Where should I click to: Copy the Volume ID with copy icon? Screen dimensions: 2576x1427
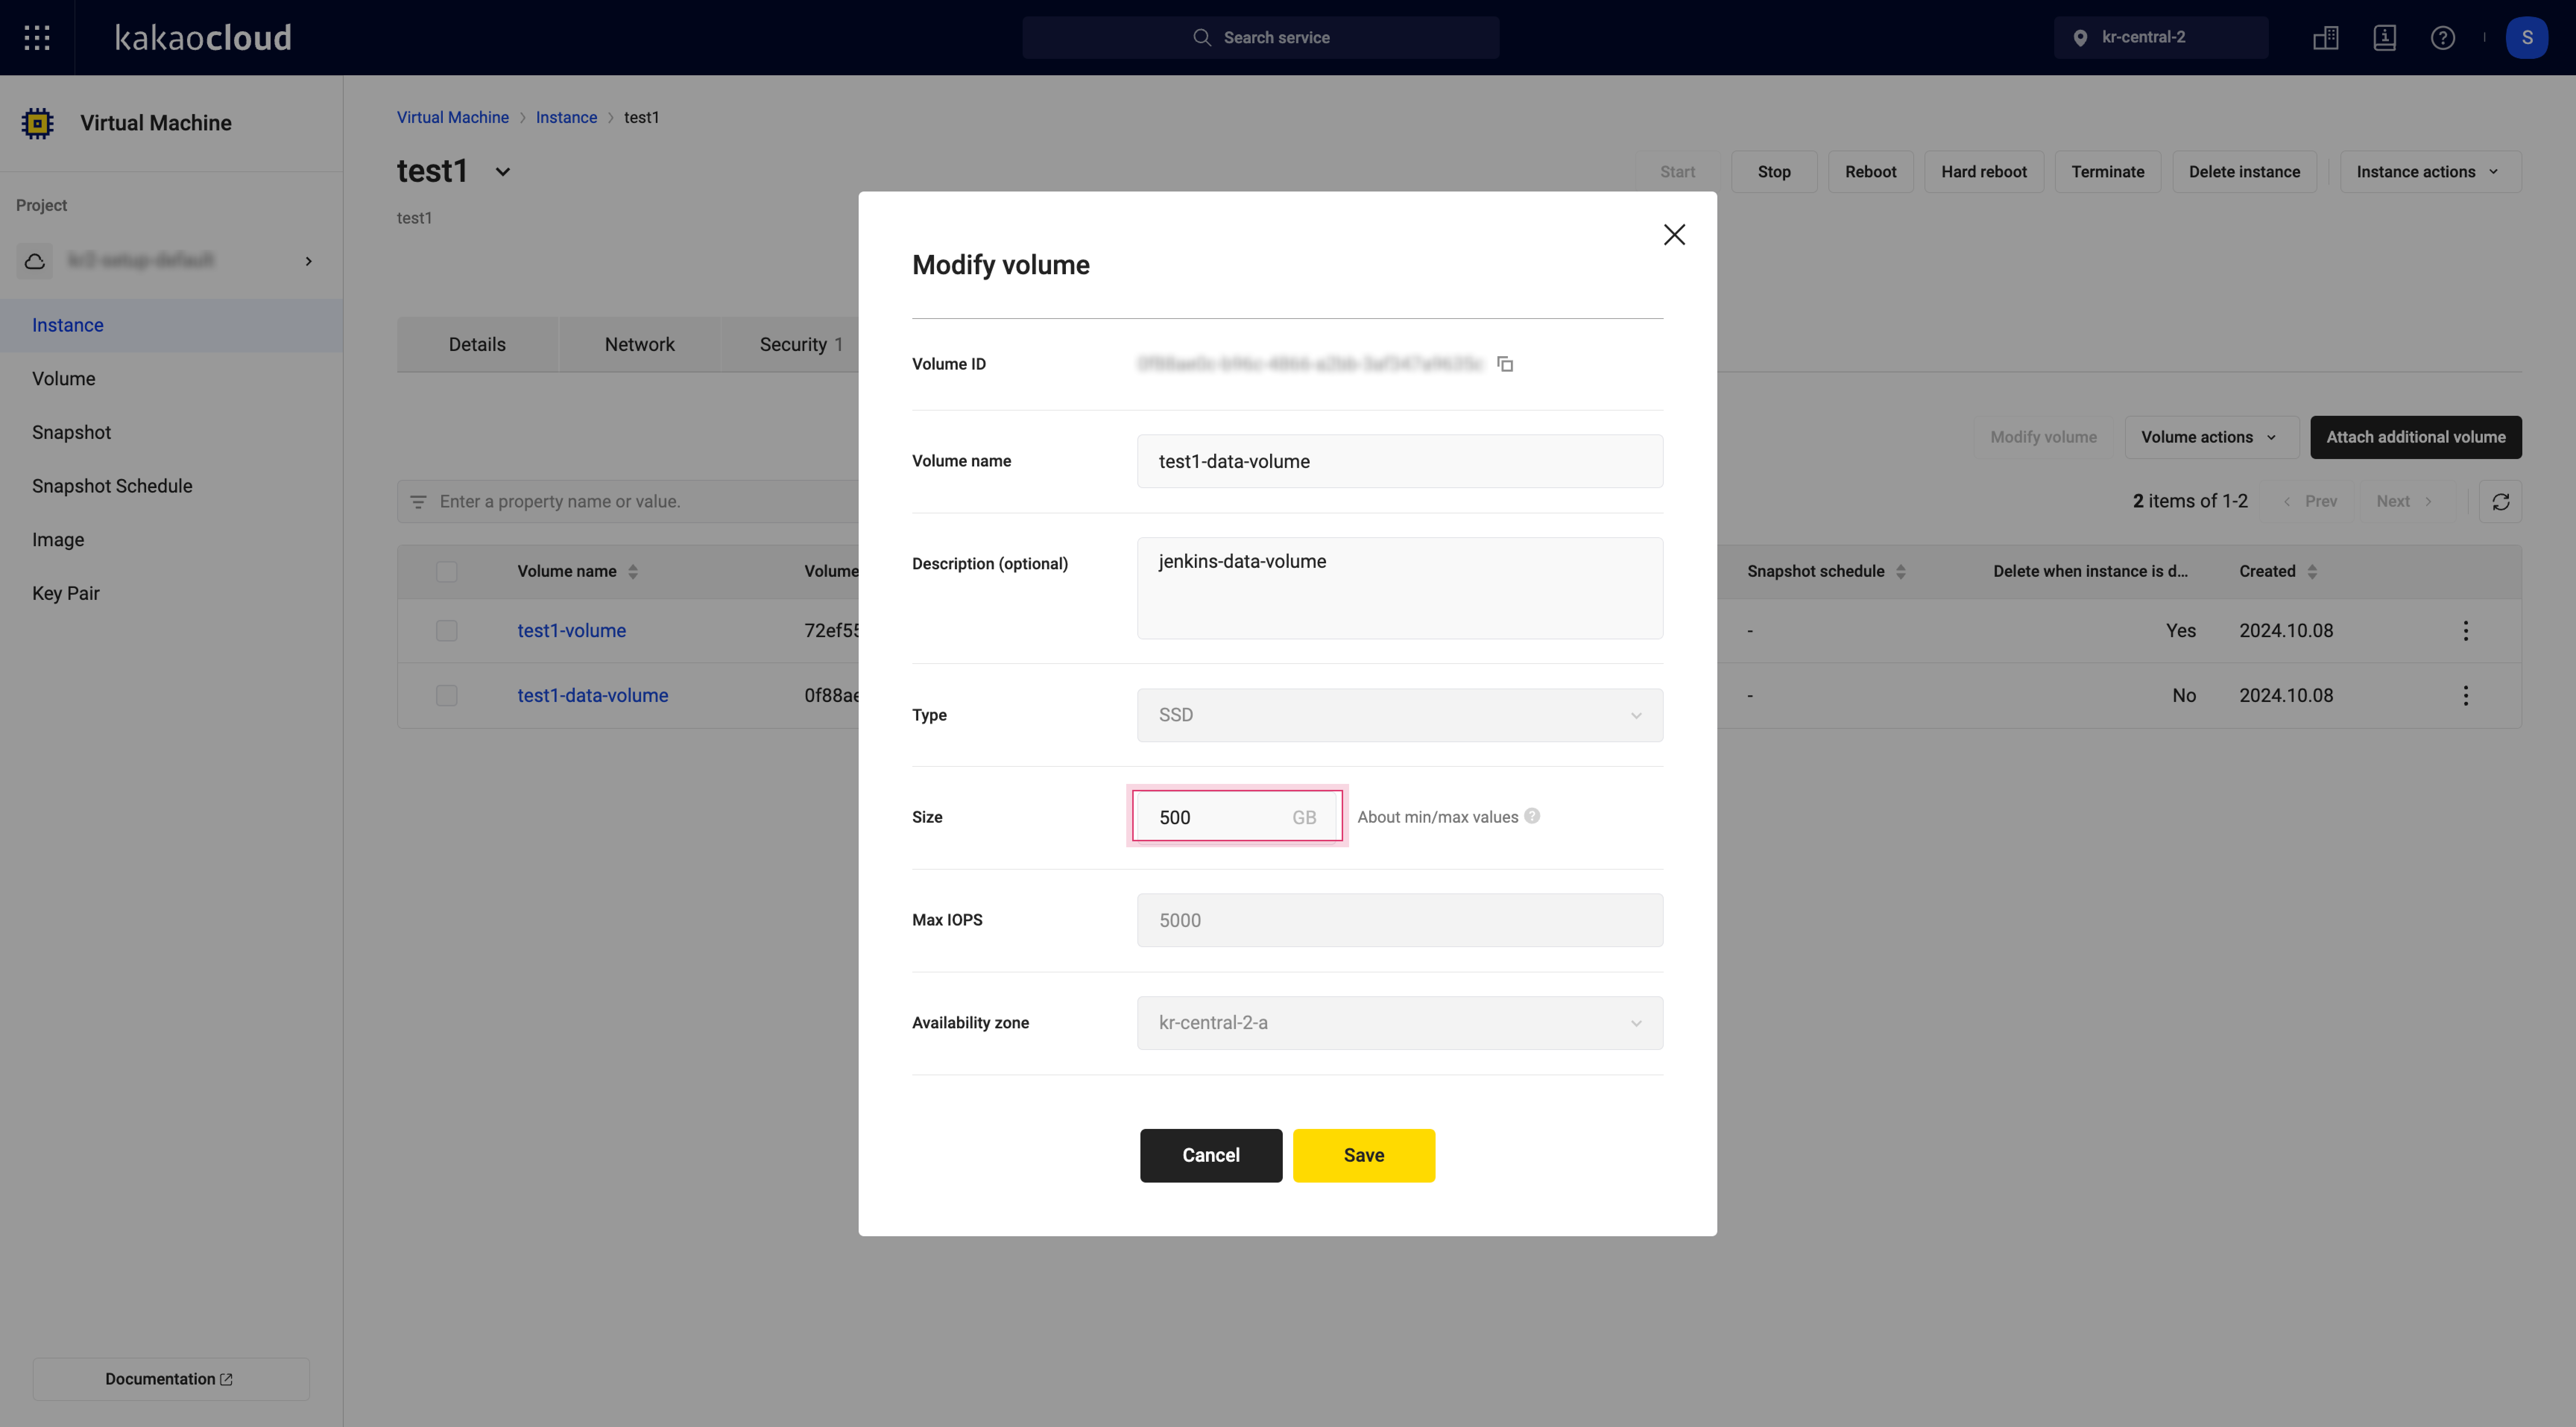1505,364
